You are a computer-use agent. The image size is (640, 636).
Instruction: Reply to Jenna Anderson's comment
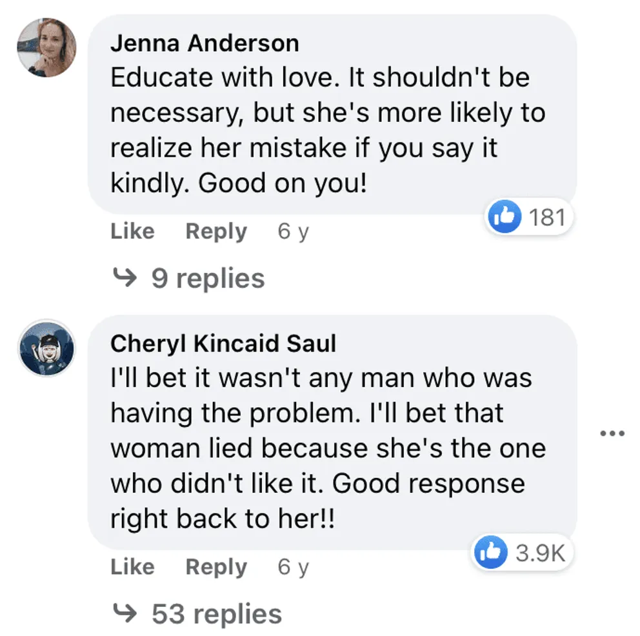click(216, 232)
